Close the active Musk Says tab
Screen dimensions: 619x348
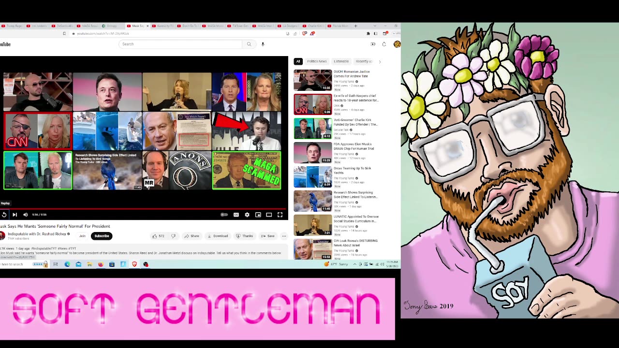[x=147, y=26]
